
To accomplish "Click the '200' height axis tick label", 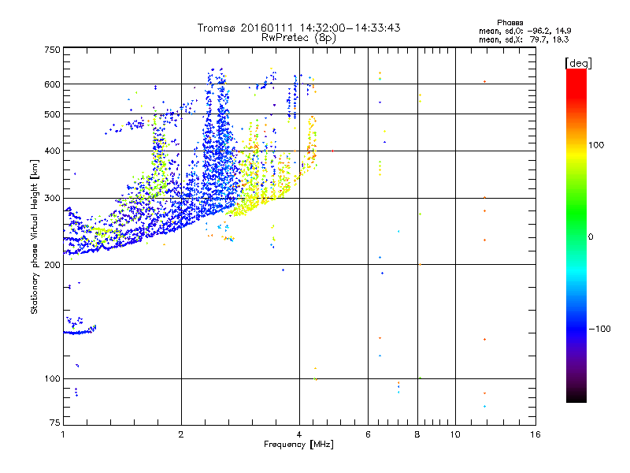I will point(52,265).
